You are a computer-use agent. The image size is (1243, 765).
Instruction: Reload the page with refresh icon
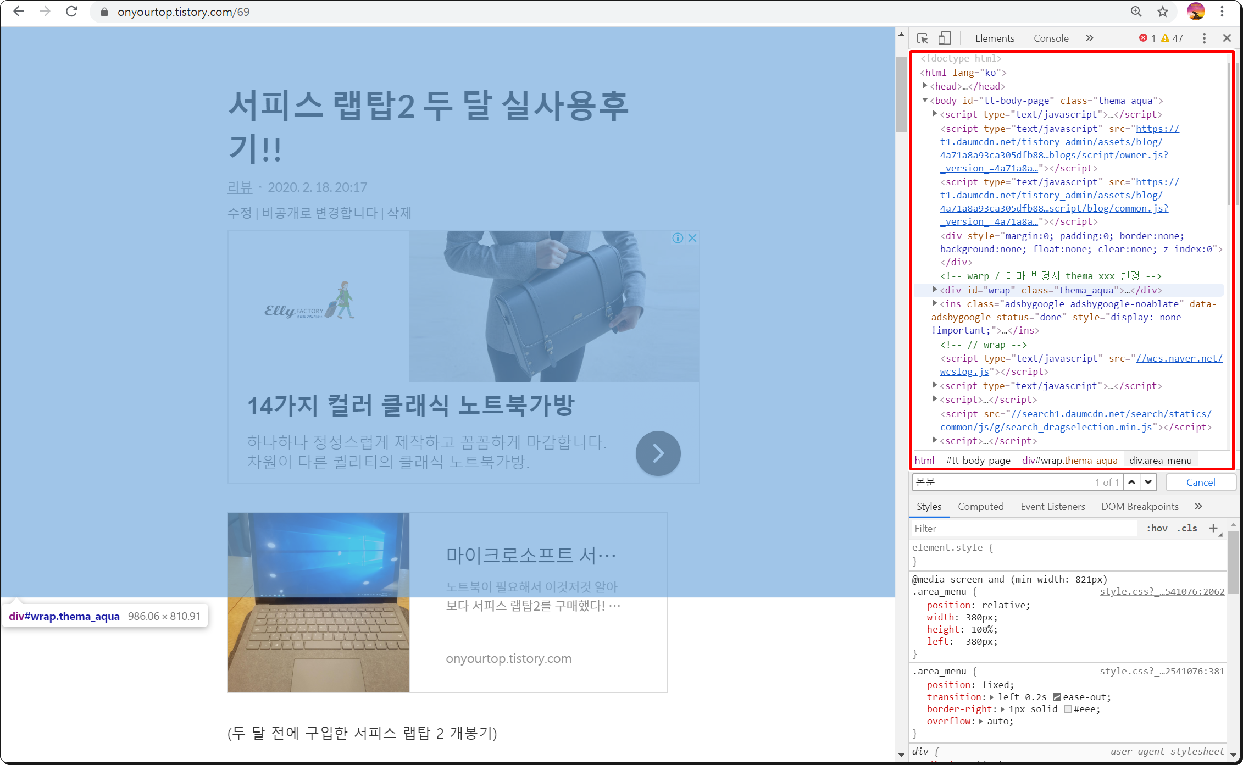pos(71,12)
